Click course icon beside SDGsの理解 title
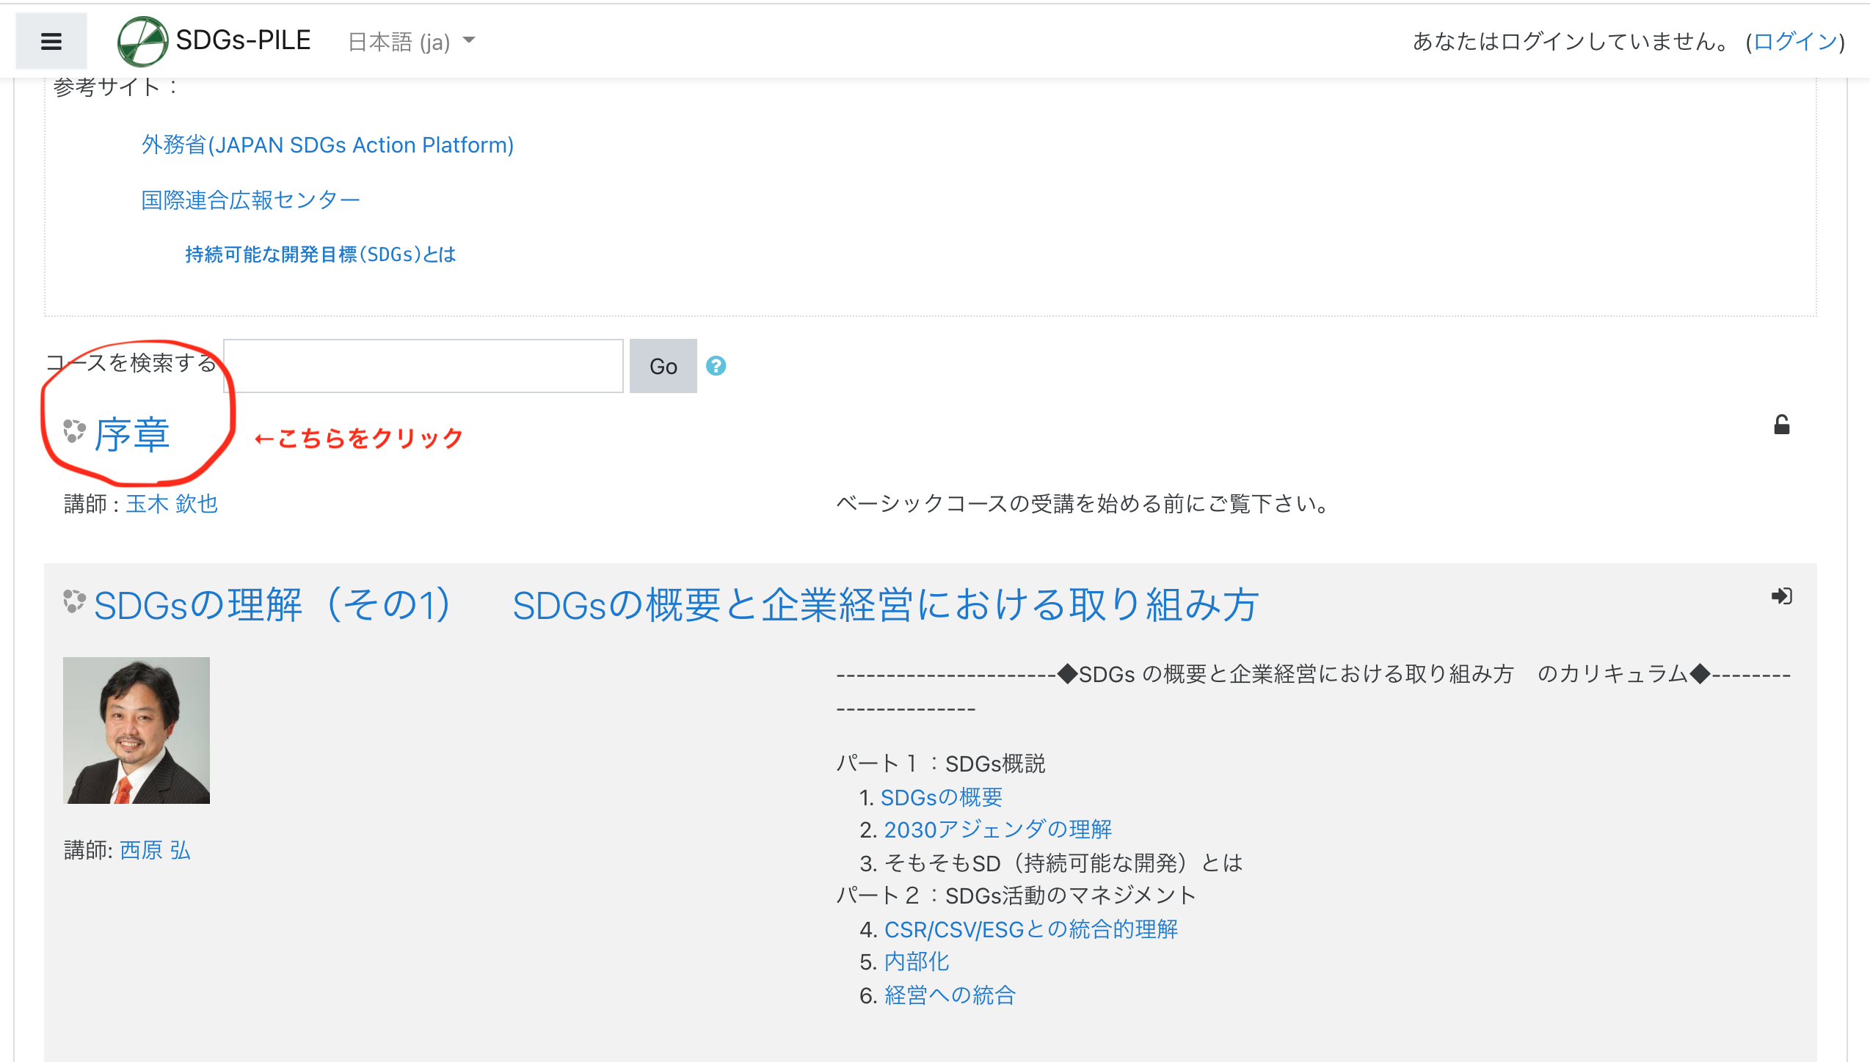This screenshot has height=1062, width=1870. (x=74, y=601)
